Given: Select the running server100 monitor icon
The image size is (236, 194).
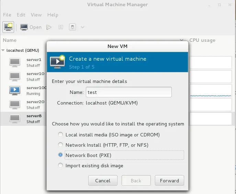Looking at the screenshot, I should click(x=14, y=90).
